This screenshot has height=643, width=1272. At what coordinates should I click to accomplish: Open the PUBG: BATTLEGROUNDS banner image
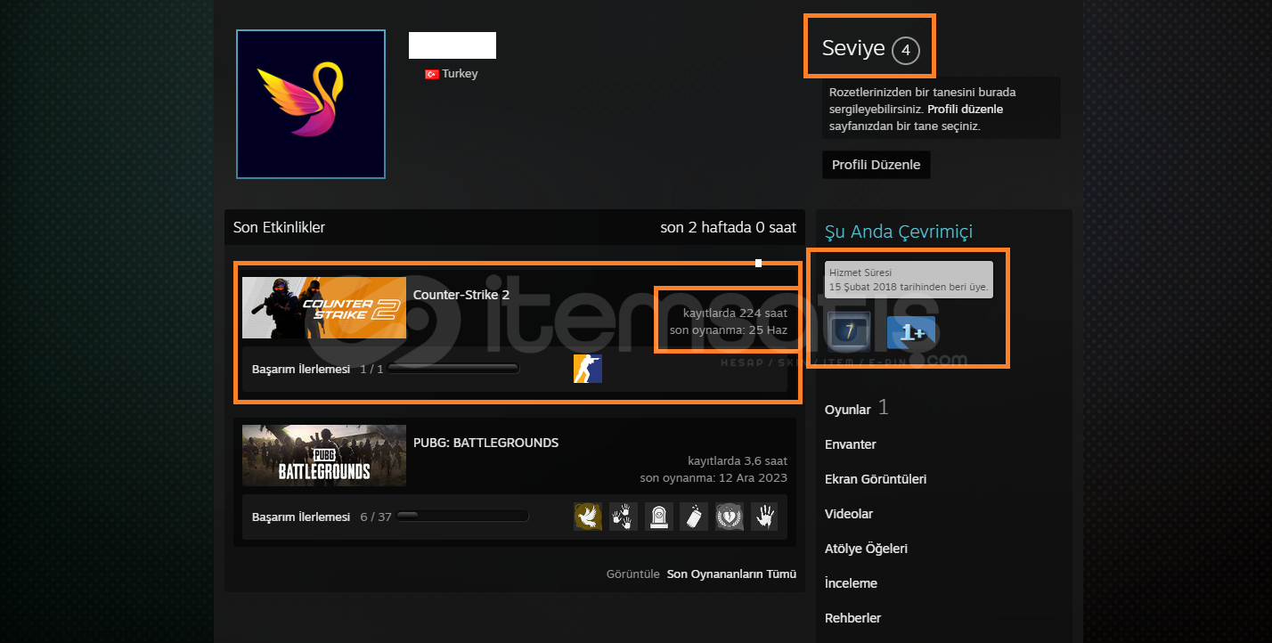324,455
